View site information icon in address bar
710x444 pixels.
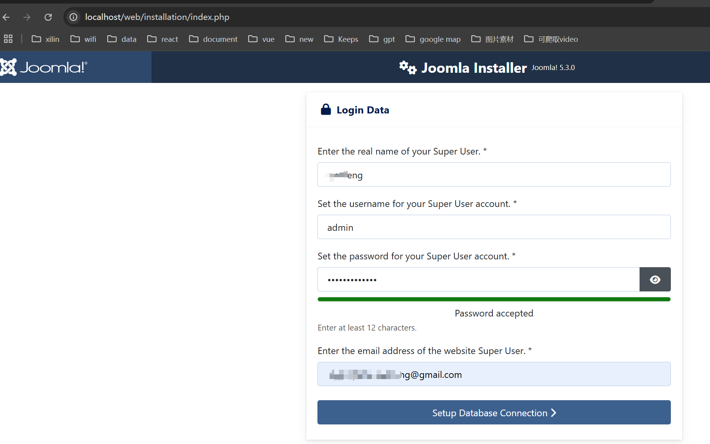73,17
